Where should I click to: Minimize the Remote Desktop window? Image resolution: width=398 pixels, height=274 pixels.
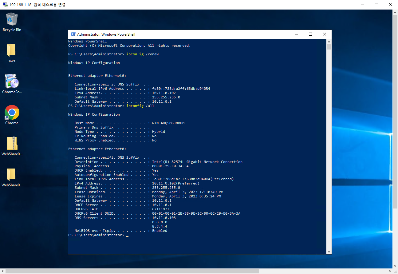click(362, 5)
